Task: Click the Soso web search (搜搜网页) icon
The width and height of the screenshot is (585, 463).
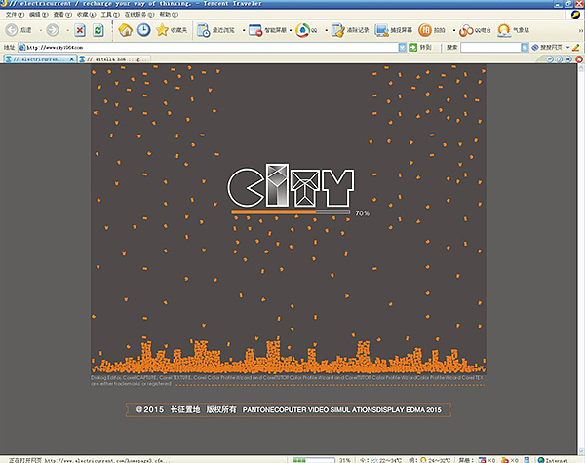Action: tap(535, 48)
